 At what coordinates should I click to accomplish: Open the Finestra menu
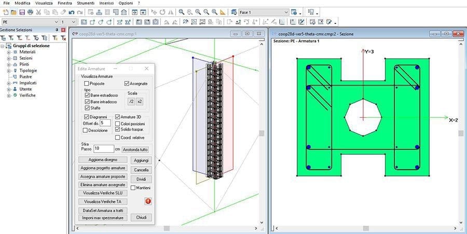tap(65, 3)
